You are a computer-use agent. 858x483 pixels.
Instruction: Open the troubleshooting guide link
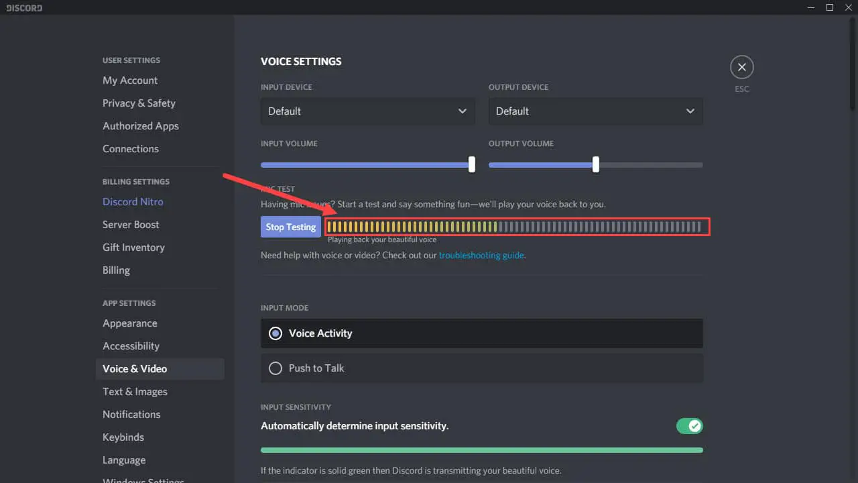pos(481,256)
